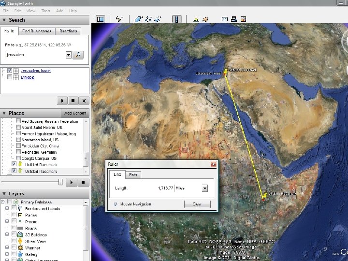Clear search results with X button
Image resolution: width=348 pixels, height=261 pixels.
[84, 101]
